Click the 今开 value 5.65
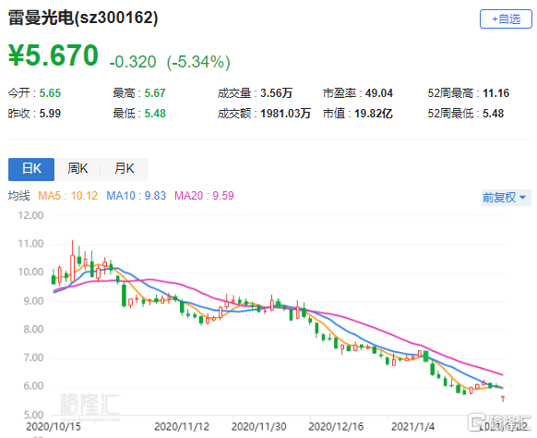Screen dimensions: 537x438 pyautogui.click(x=50, y=93)
